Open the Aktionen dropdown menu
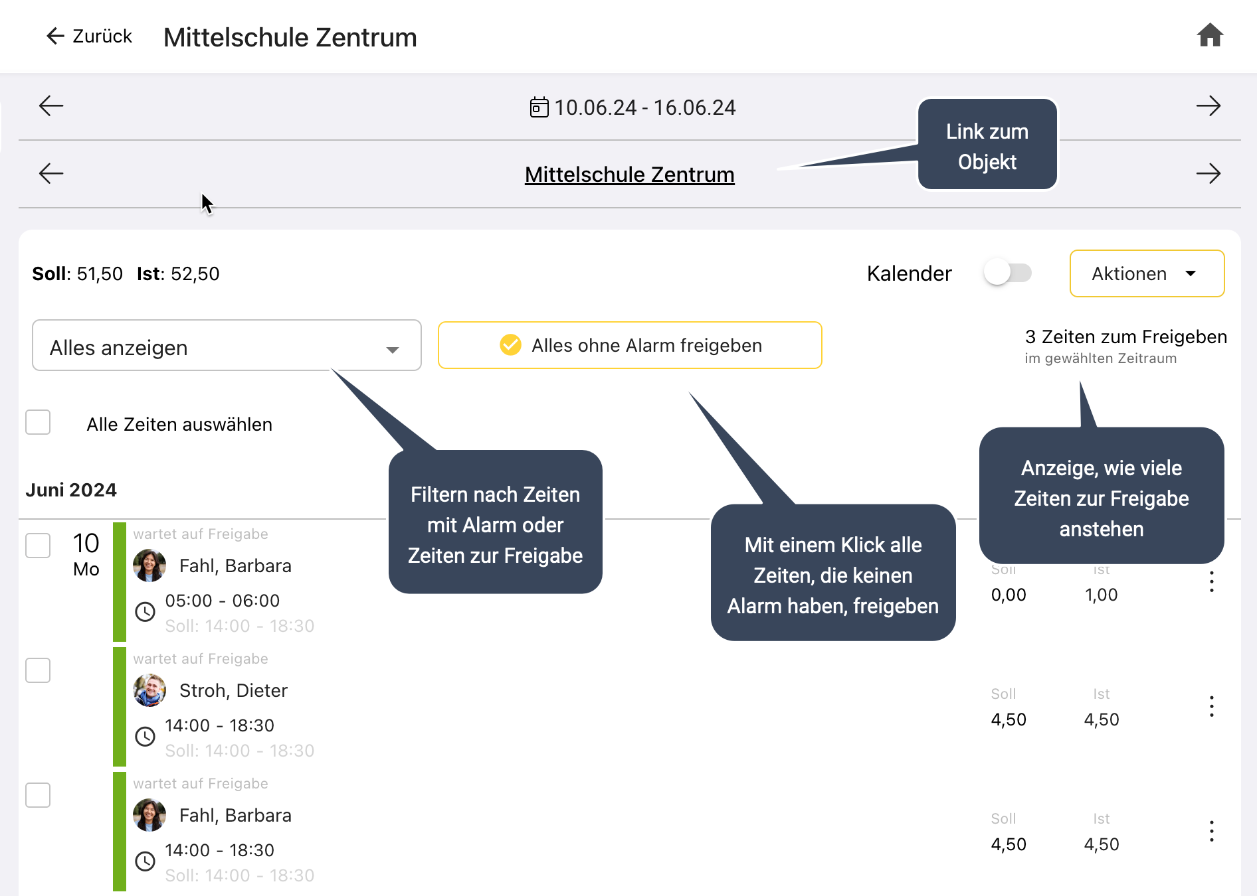The image size is (1257, 896). 1146,273
